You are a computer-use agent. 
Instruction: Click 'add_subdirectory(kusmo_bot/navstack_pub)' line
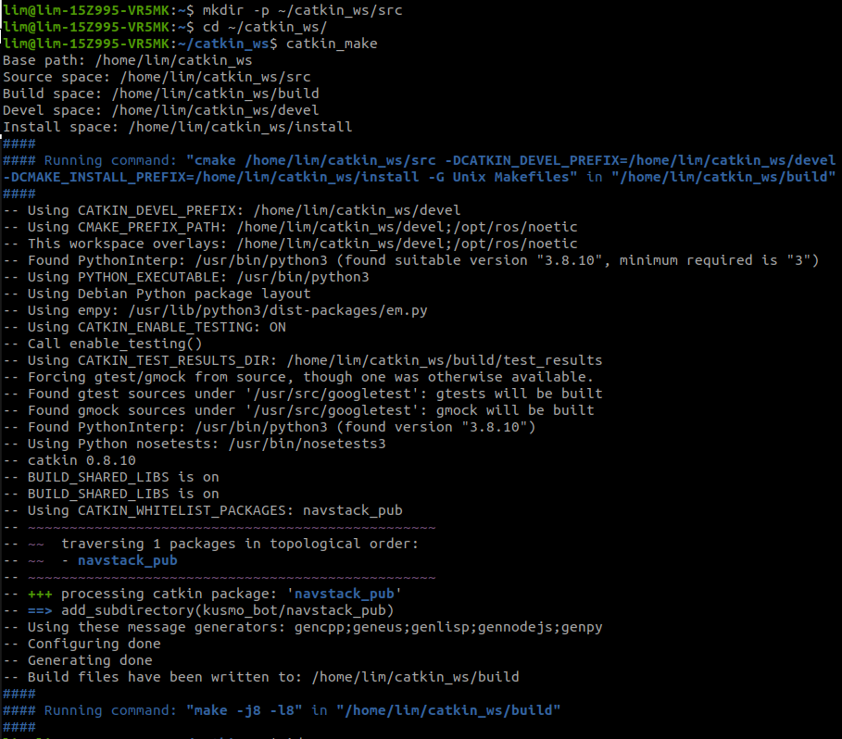198,609
